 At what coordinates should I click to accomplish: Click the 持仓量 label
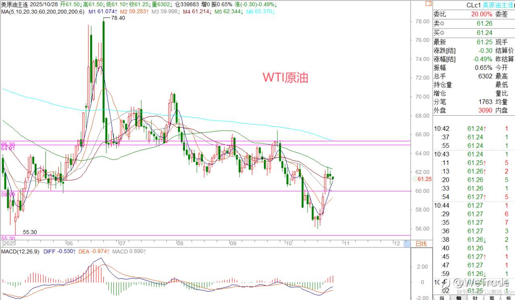point(443,85)
